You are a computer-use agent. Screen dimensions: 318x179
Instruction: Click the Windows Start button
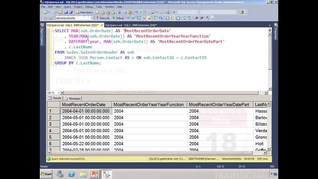tap(46, 174)
